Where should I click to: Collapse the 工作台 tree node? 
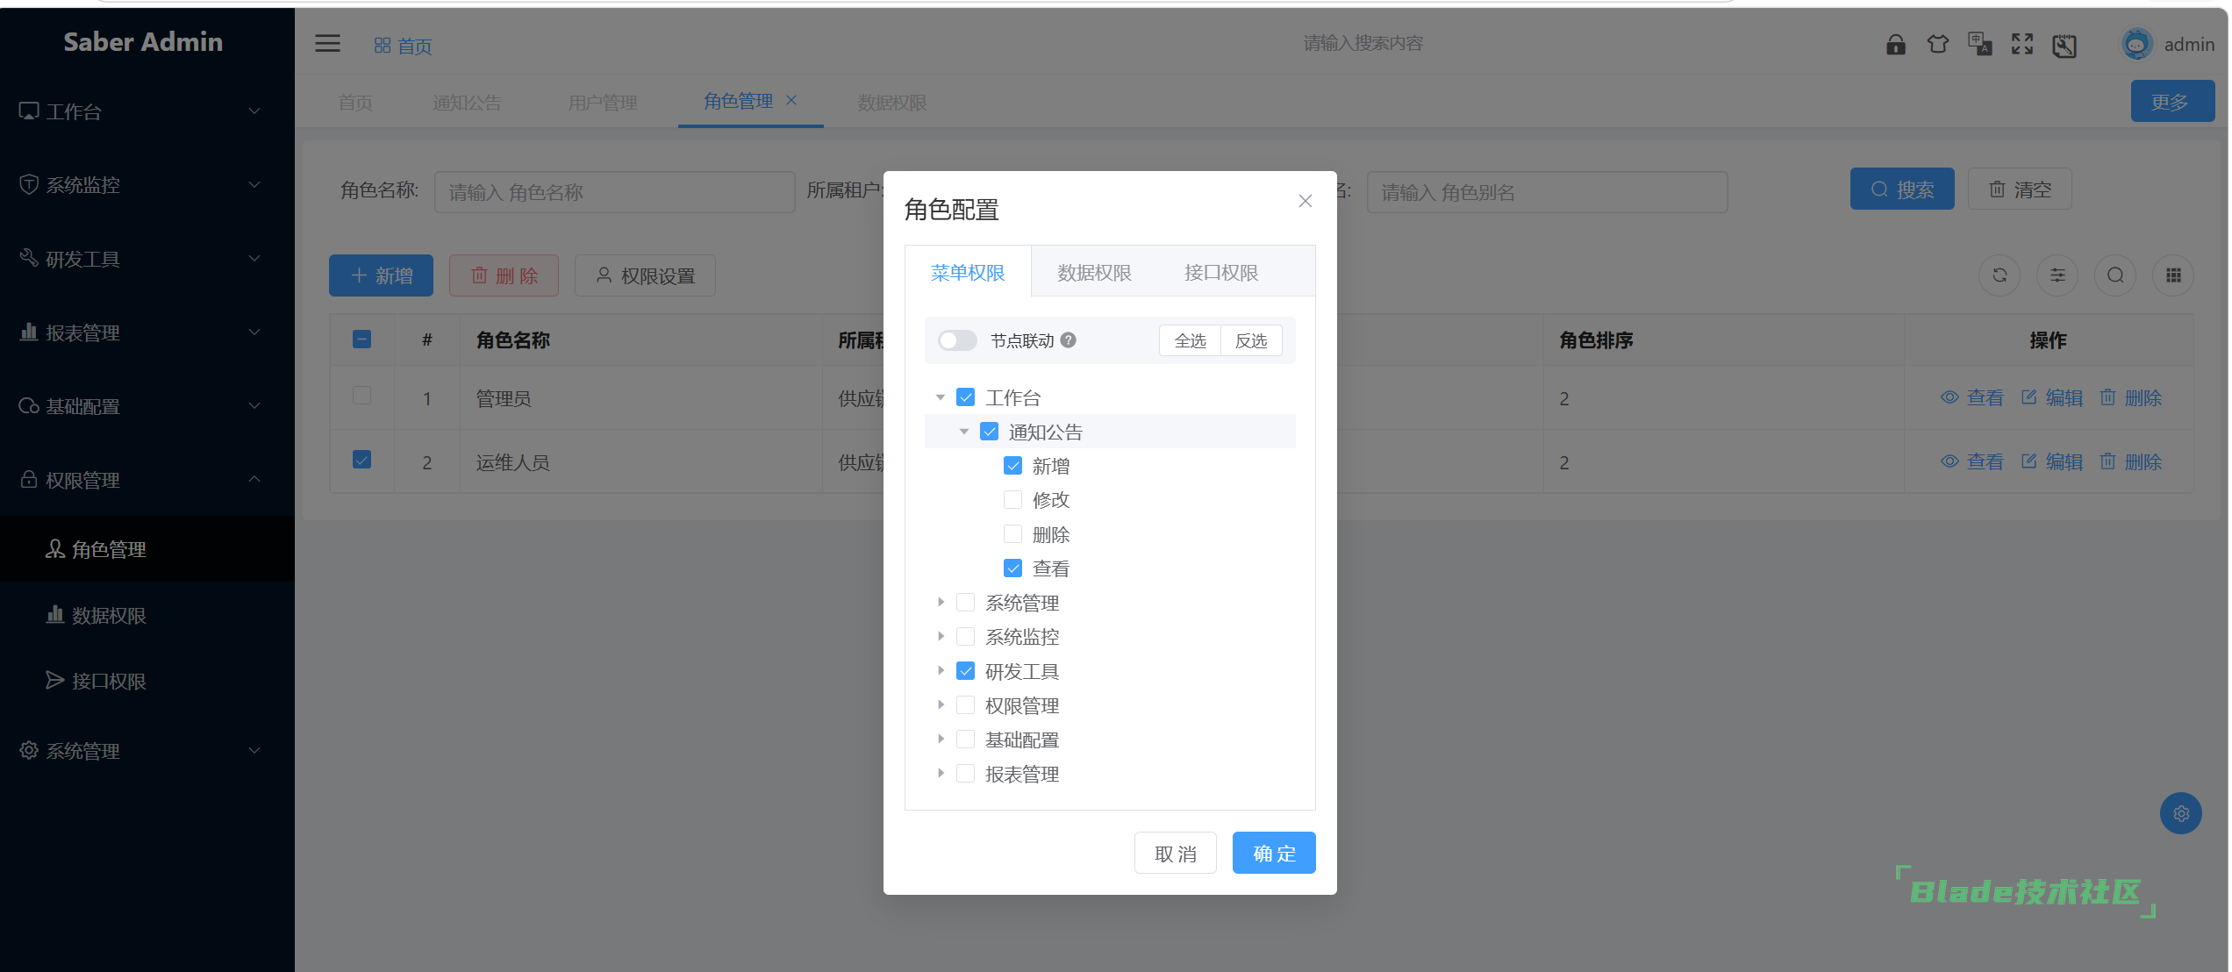(941, 397)
